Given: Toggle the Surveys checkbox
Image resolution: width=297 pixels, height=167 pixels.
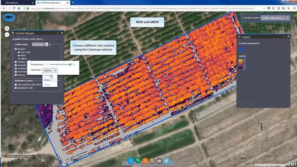Looking at the screenshot, I should click(x=16, y=75).
